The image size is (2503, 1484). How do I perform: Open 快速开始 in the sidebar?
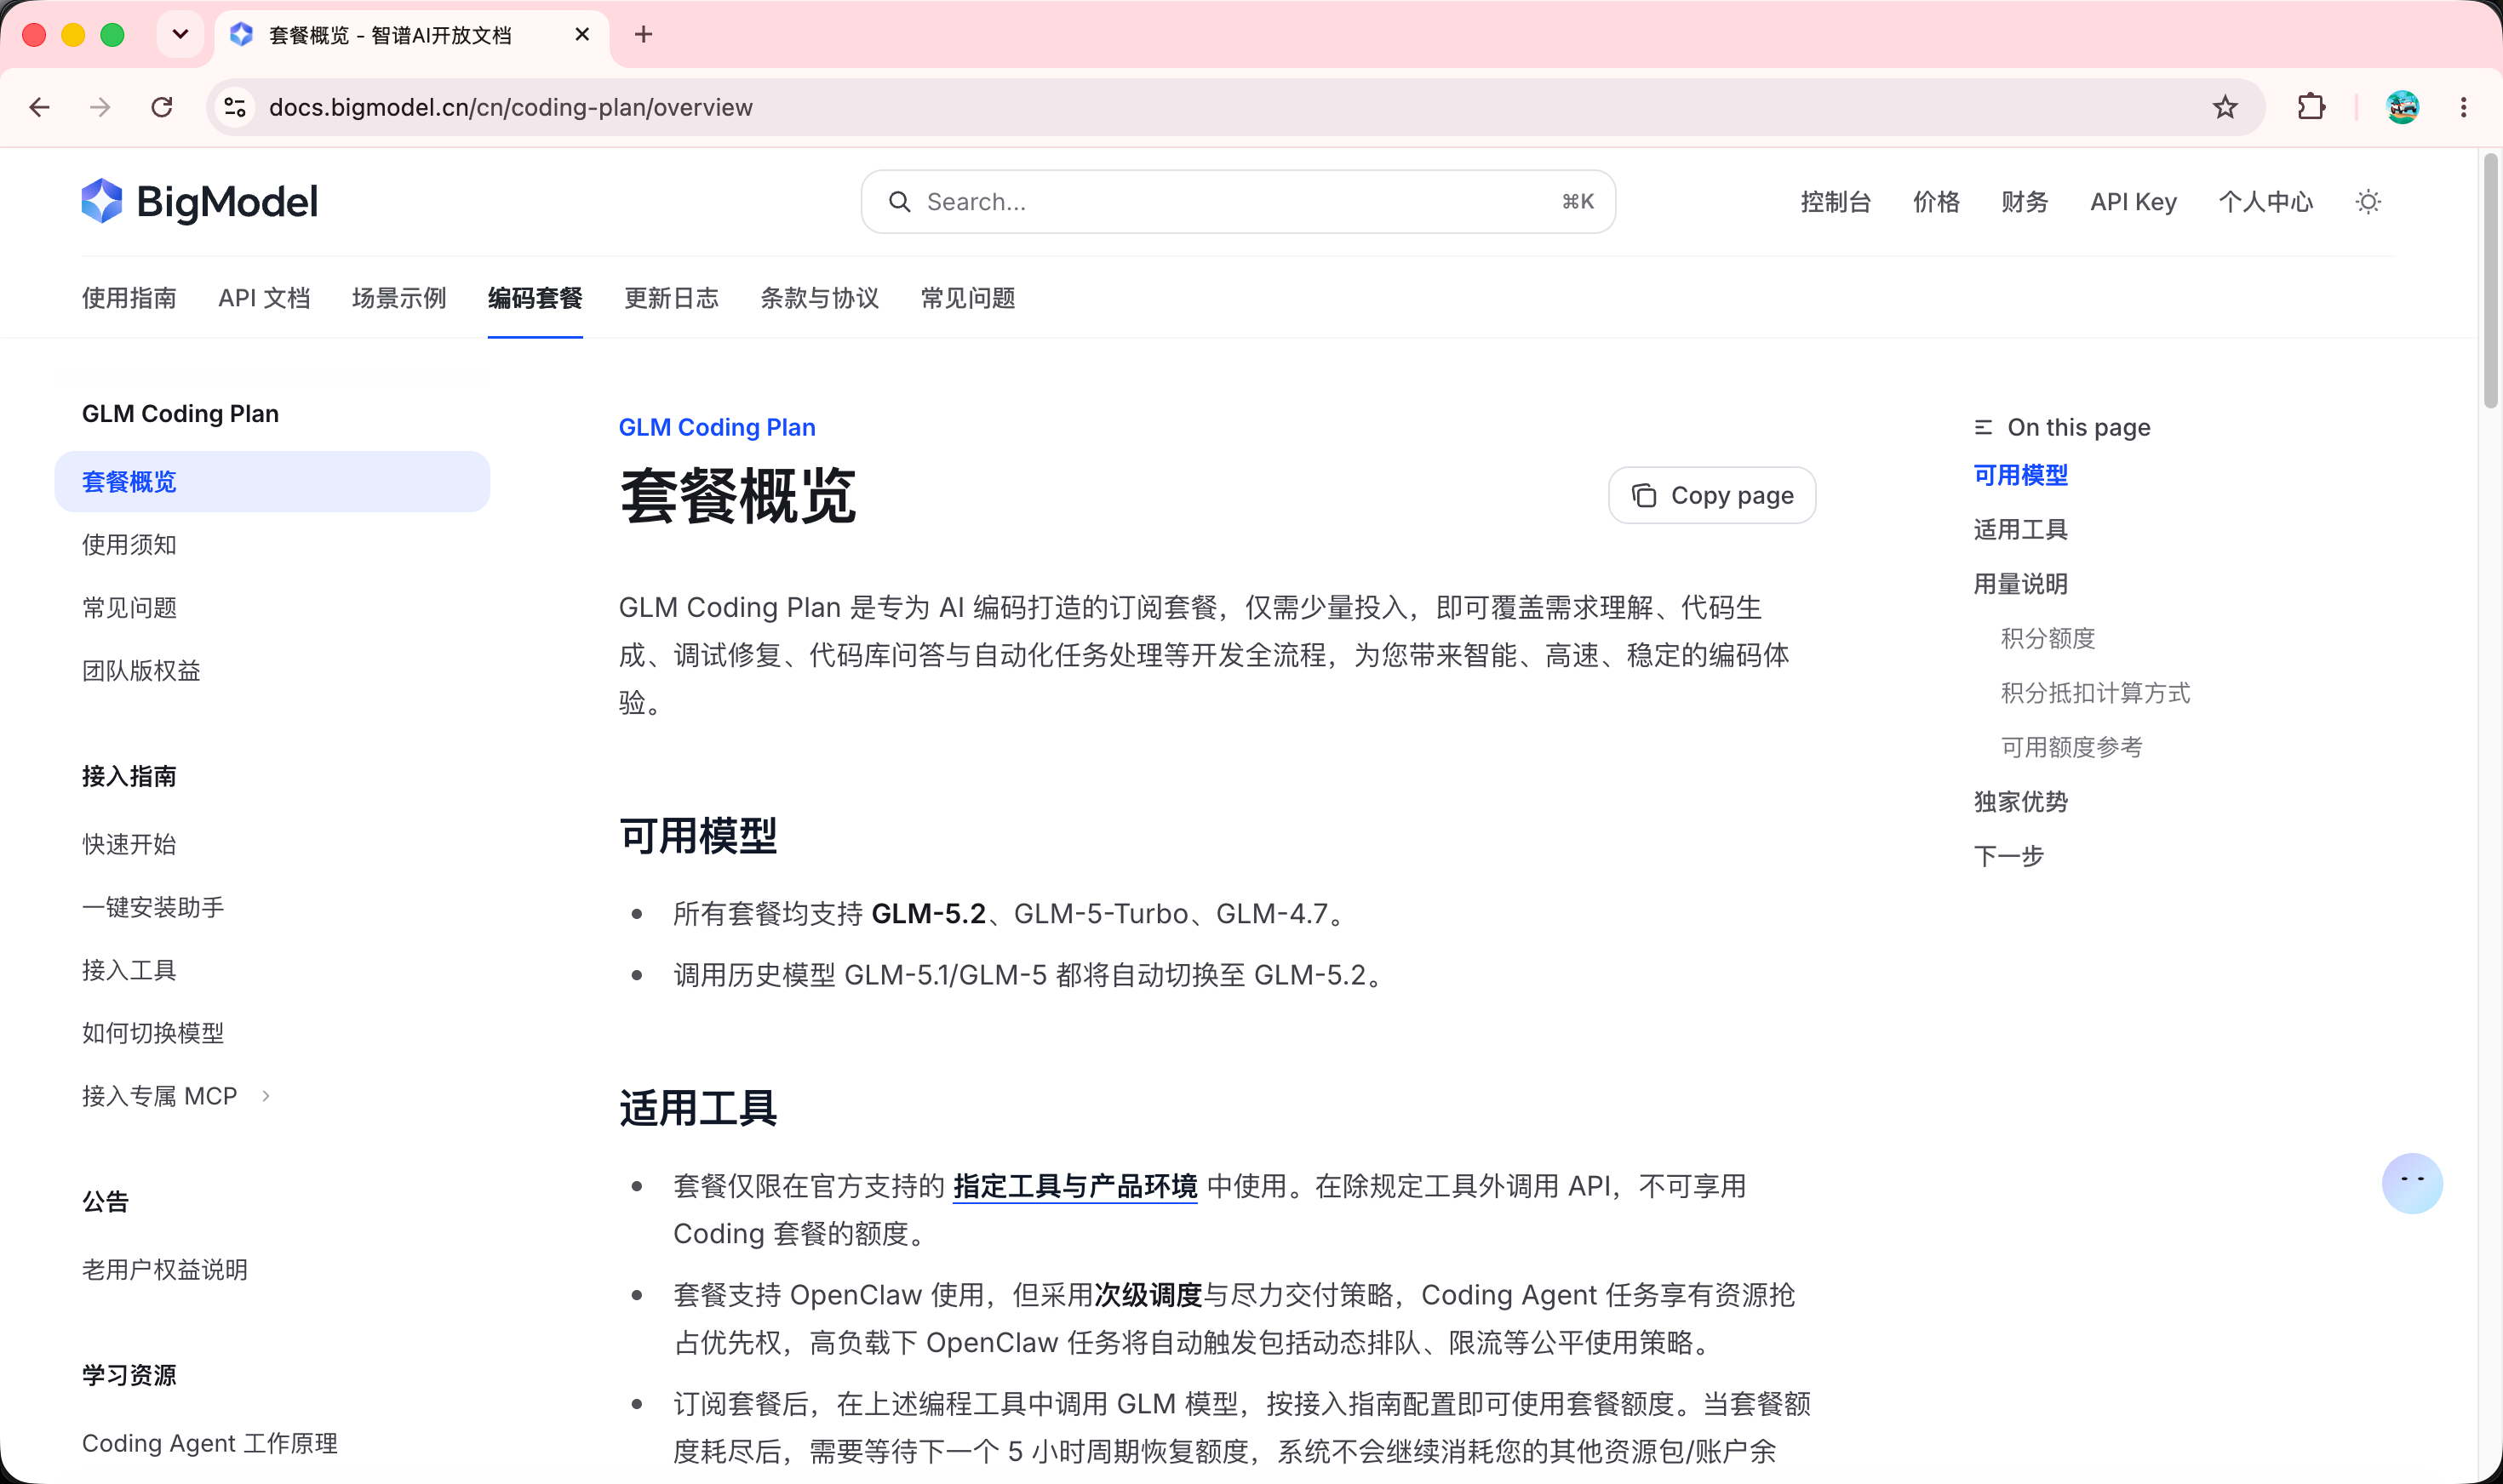click(x=129, y=844)
